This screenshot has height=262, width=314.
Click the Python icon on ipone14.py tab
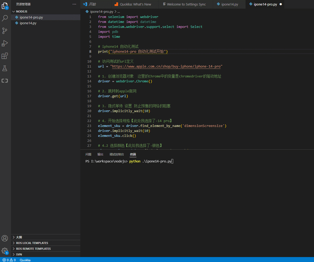coord(218,4)
